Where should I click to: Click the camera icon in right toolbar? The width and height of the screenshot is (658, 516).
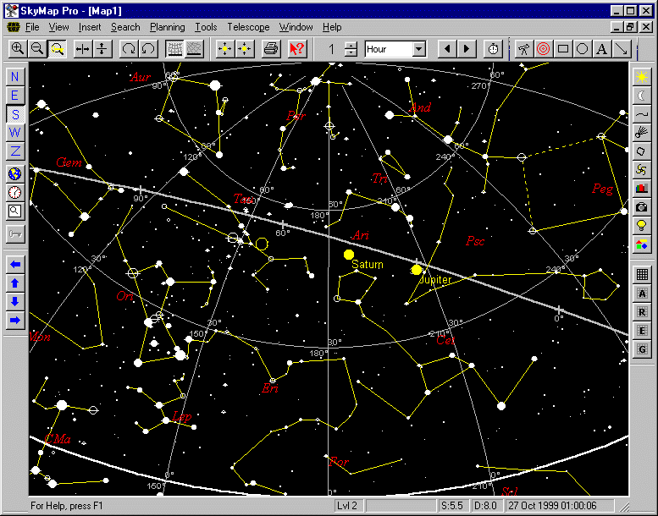tap(642, 207)
